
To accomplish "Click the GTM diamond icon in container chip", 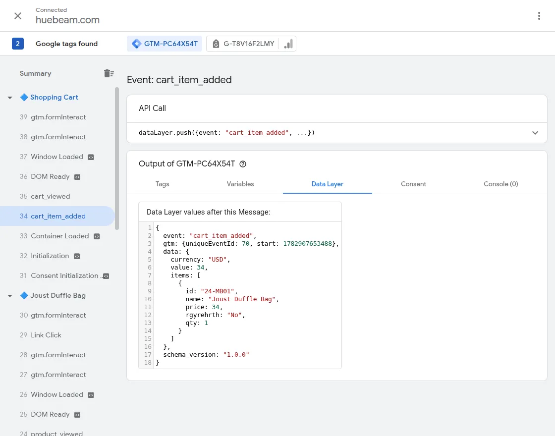I will point(137,44).
